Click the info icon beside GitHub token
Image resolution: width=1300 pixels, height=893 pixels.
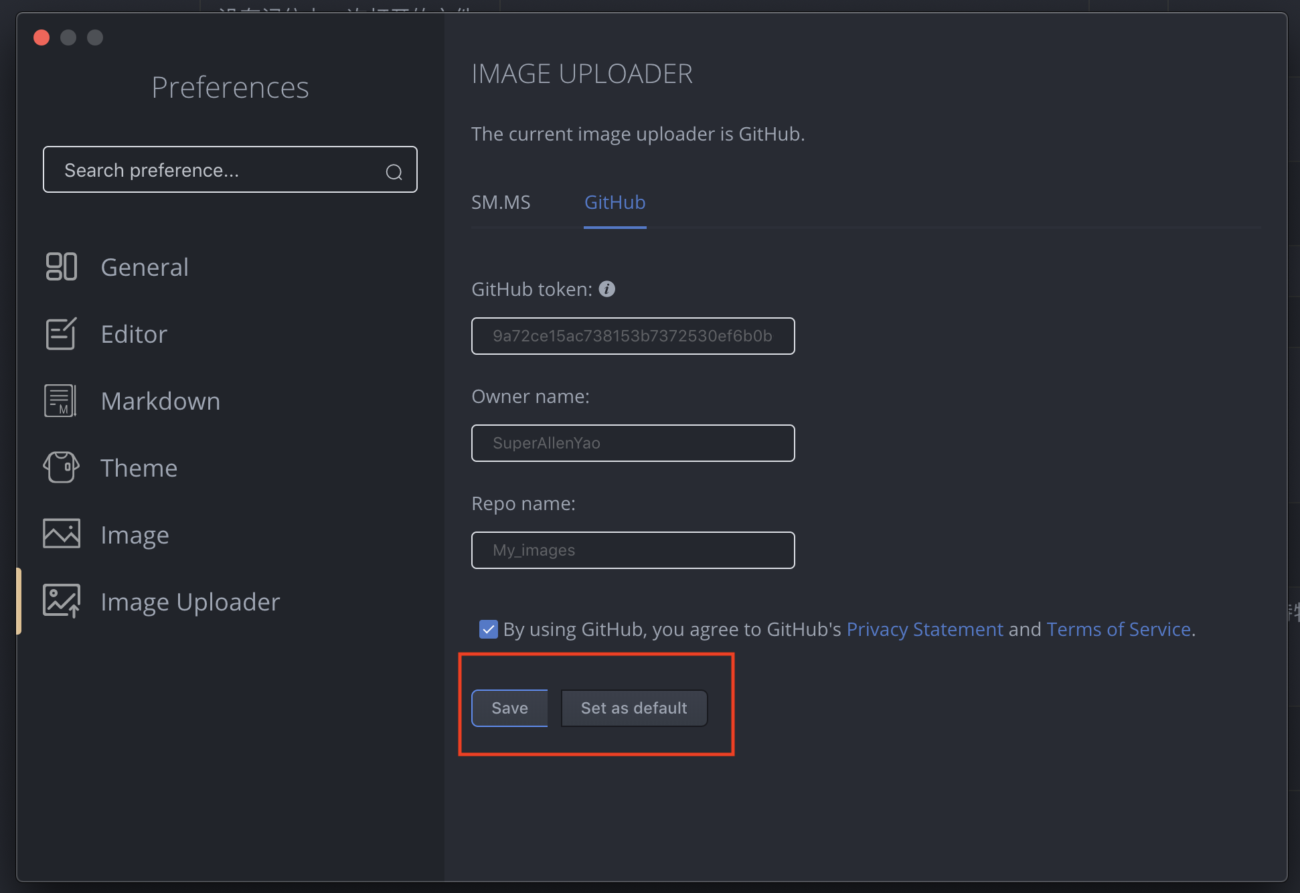607,289
